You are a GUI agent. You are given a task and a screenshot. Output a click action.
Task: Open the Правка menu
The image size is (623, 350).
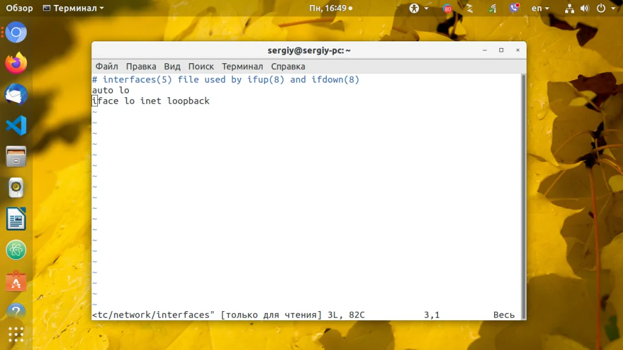[141, 66]
